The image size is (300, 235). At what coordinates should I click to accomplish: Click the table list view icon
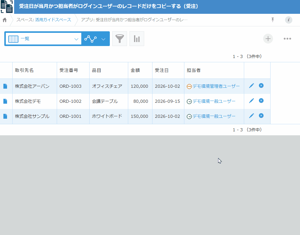(13, 39)
